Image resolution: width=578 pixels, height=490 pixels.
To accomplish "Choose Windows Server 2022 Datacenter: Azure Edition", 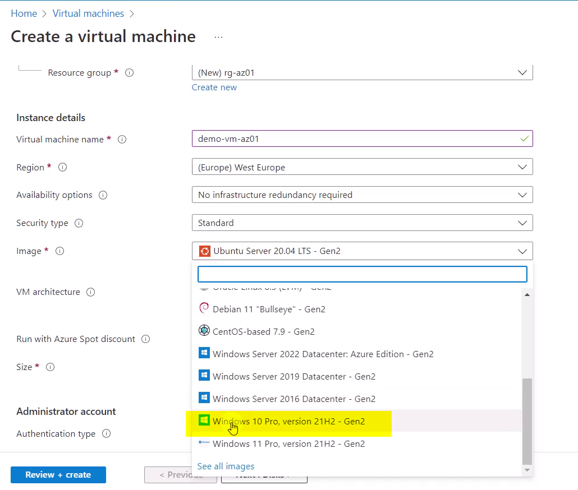I will tap(357, 354).
